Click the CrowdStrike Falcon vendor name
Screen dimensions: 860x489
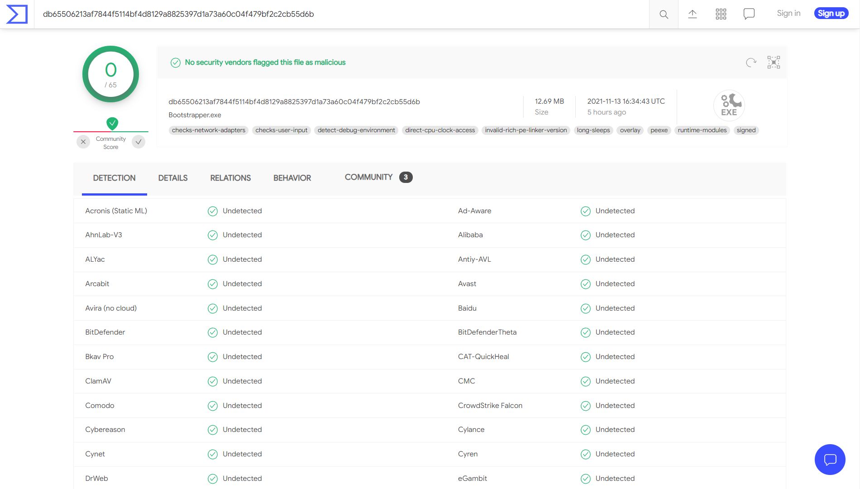click(490, 406)
